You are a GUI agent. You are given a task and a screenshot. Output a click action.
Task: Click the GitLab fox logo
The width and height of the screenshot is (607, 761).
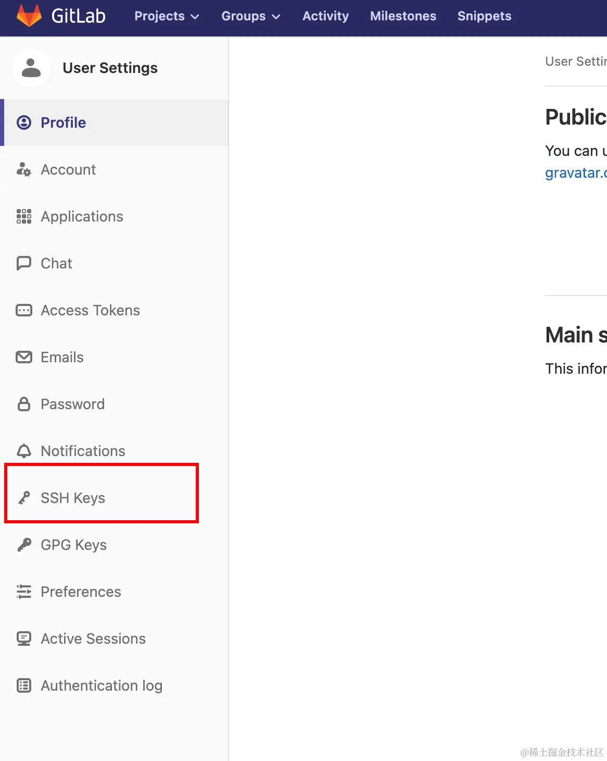tap(29, 16)
